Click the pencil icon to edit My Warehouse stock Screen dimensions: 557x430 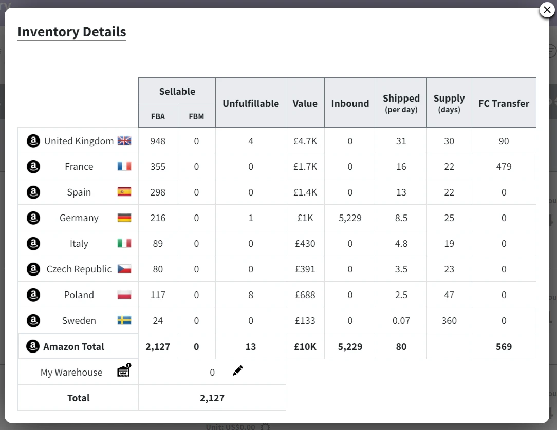click(237, 371)
